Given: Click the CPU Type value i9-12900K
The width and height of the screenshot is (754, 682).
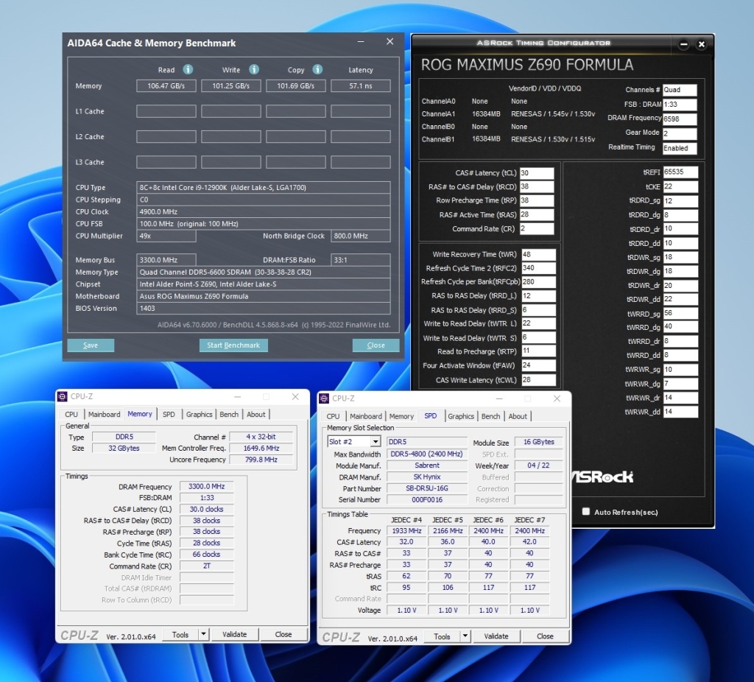Looking at the screenshot, I should 263,188.
